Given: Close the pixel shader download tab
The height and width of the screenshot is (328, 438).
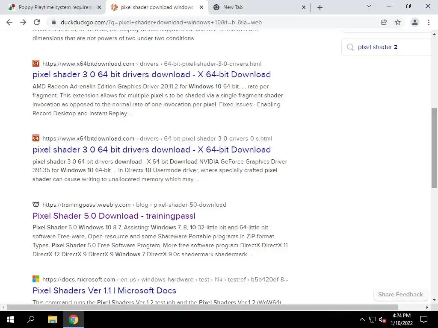Looking at the screenshot, I should 201,8.
